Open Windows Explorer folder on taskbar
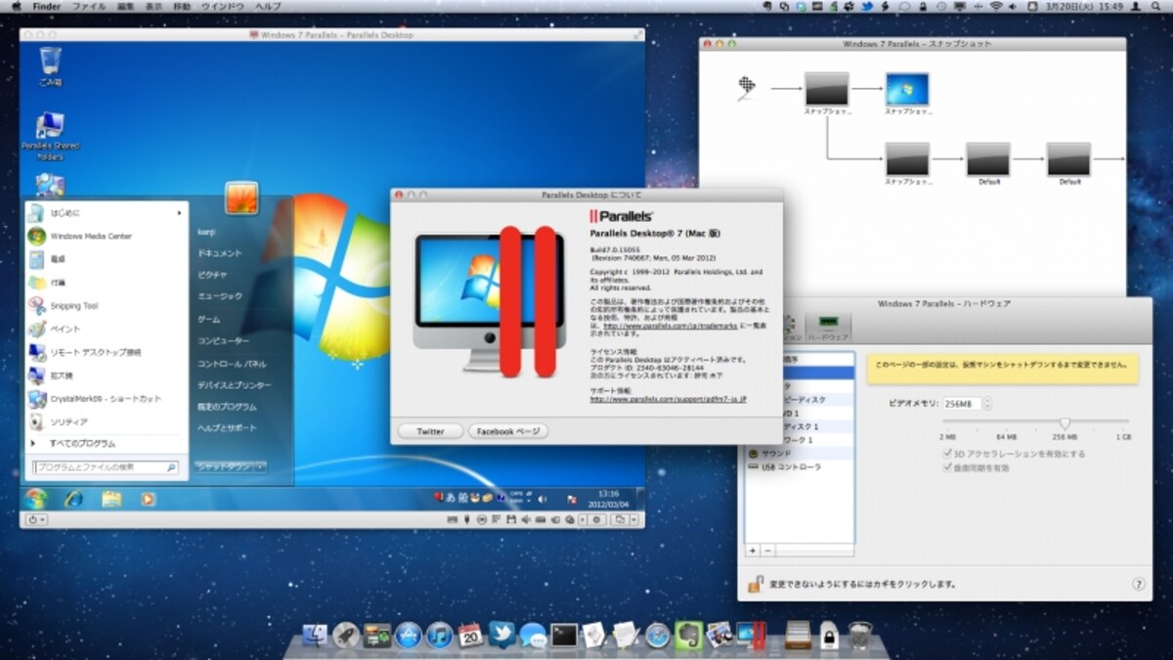 click(x=111, y=499)
